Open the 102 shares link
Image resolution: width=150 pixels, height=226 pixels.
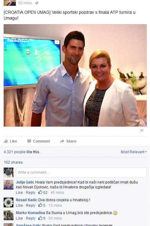point(13,162)
